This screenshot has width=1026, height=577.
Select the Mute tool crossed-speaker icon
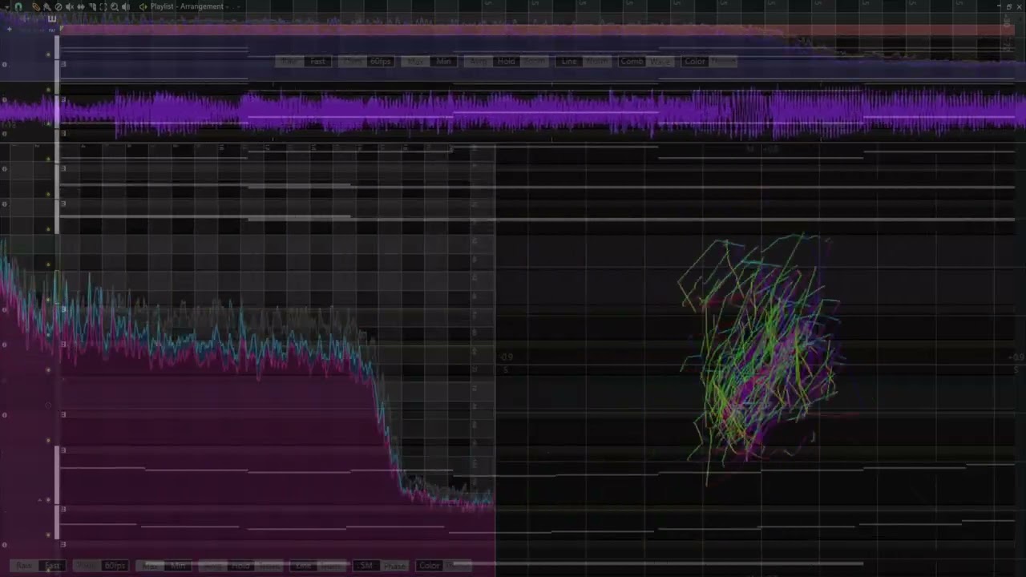coord(70,6)
